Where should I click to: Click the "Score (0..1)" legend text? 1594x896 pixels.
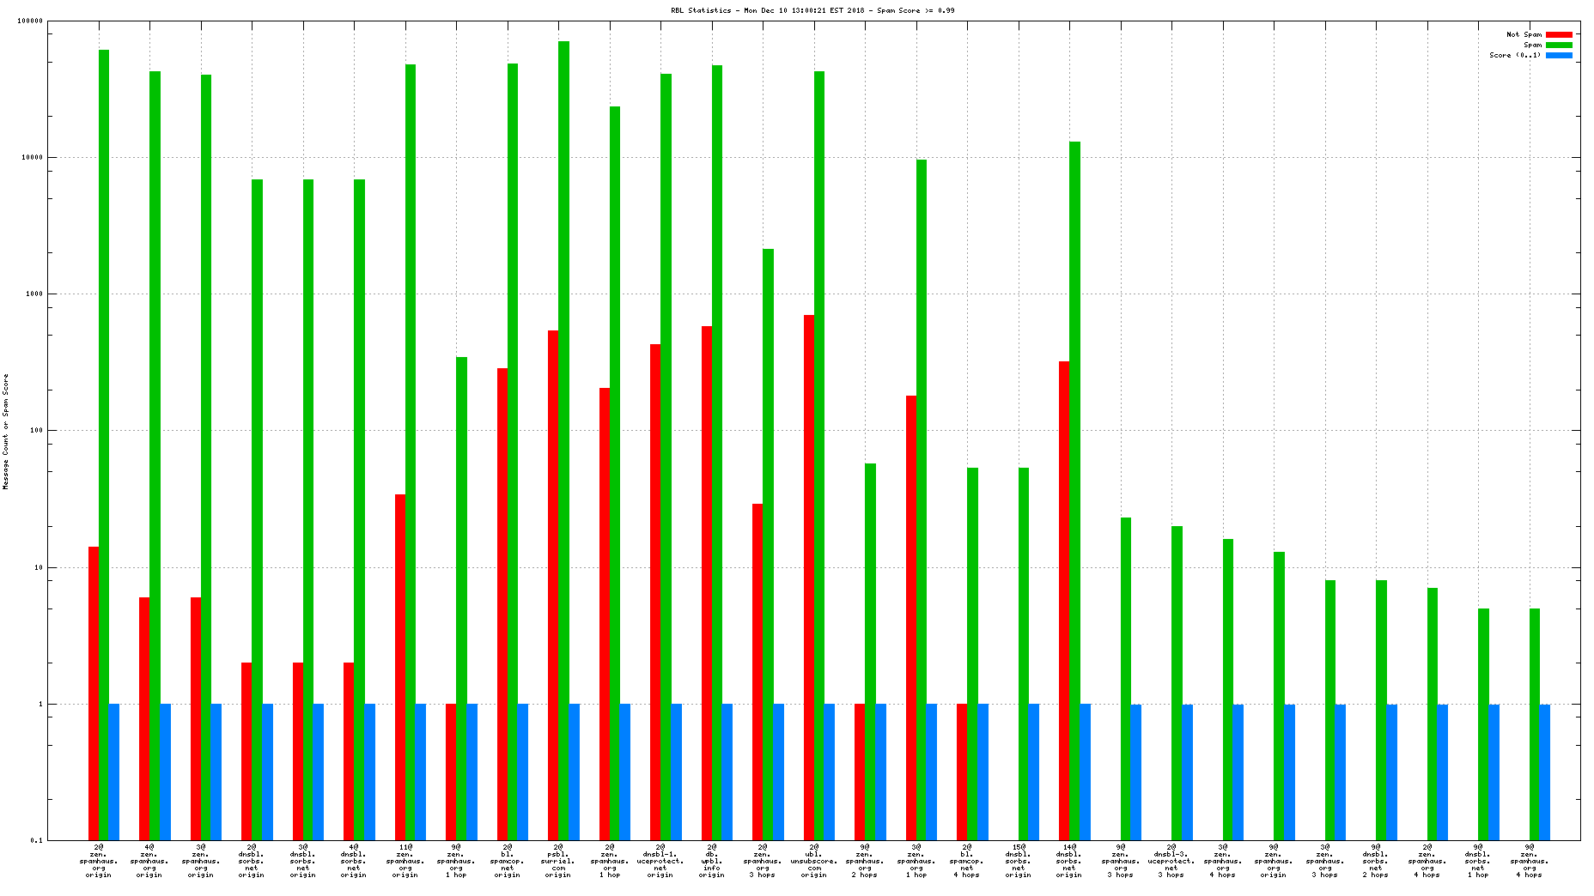pos(1515,55)
